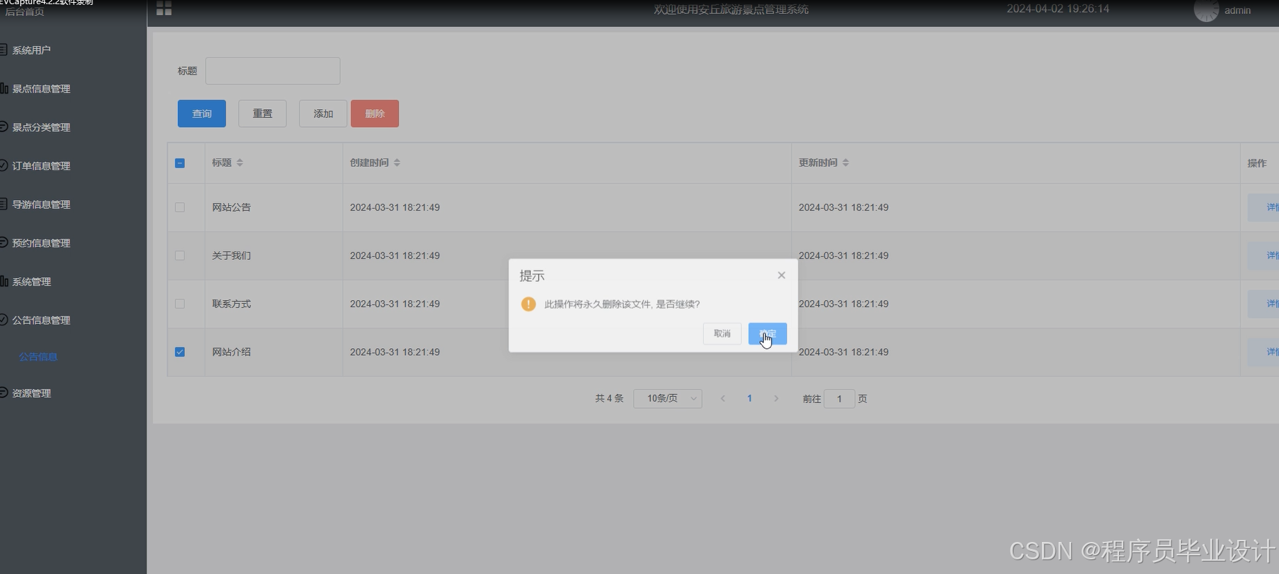This screenshot has width=1279, height=574.
Task: Click the 前往 page number input
Action: [x=839, y=398]
